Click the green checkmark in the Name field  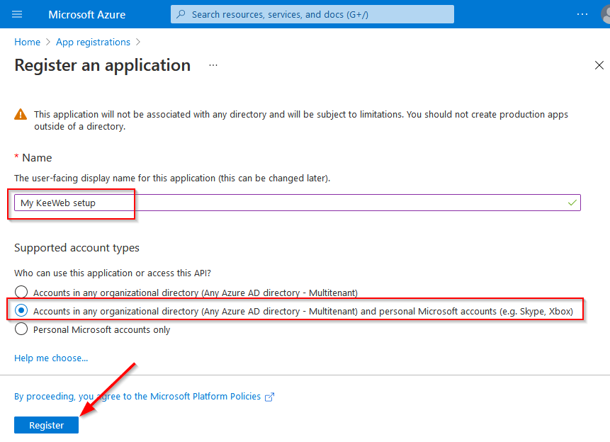[571, 202]
